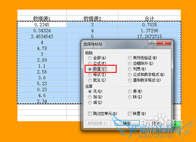Click the 数据源2 header cell
This screenshot has width=196, height=142.
coord(92,18)
